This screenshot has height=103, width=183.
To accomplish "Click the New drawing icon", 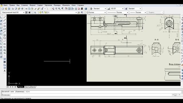I will coord(3,9).
